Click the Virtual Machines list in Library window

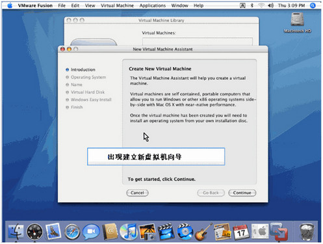pyautogui.click(x=198, y=42)
